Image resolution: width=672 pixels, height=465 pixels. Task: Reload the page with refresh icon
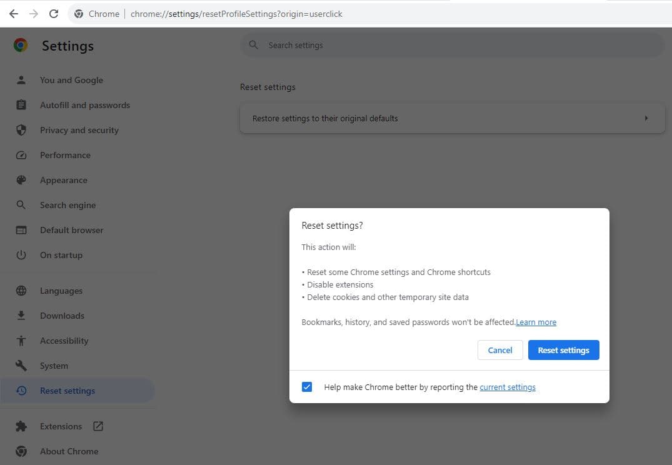54,14
